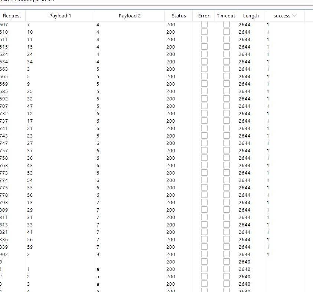Tick Timeout checkbox for payload 12 / 6 row
This screenshot has width=313, height=292.
[226, 113]
